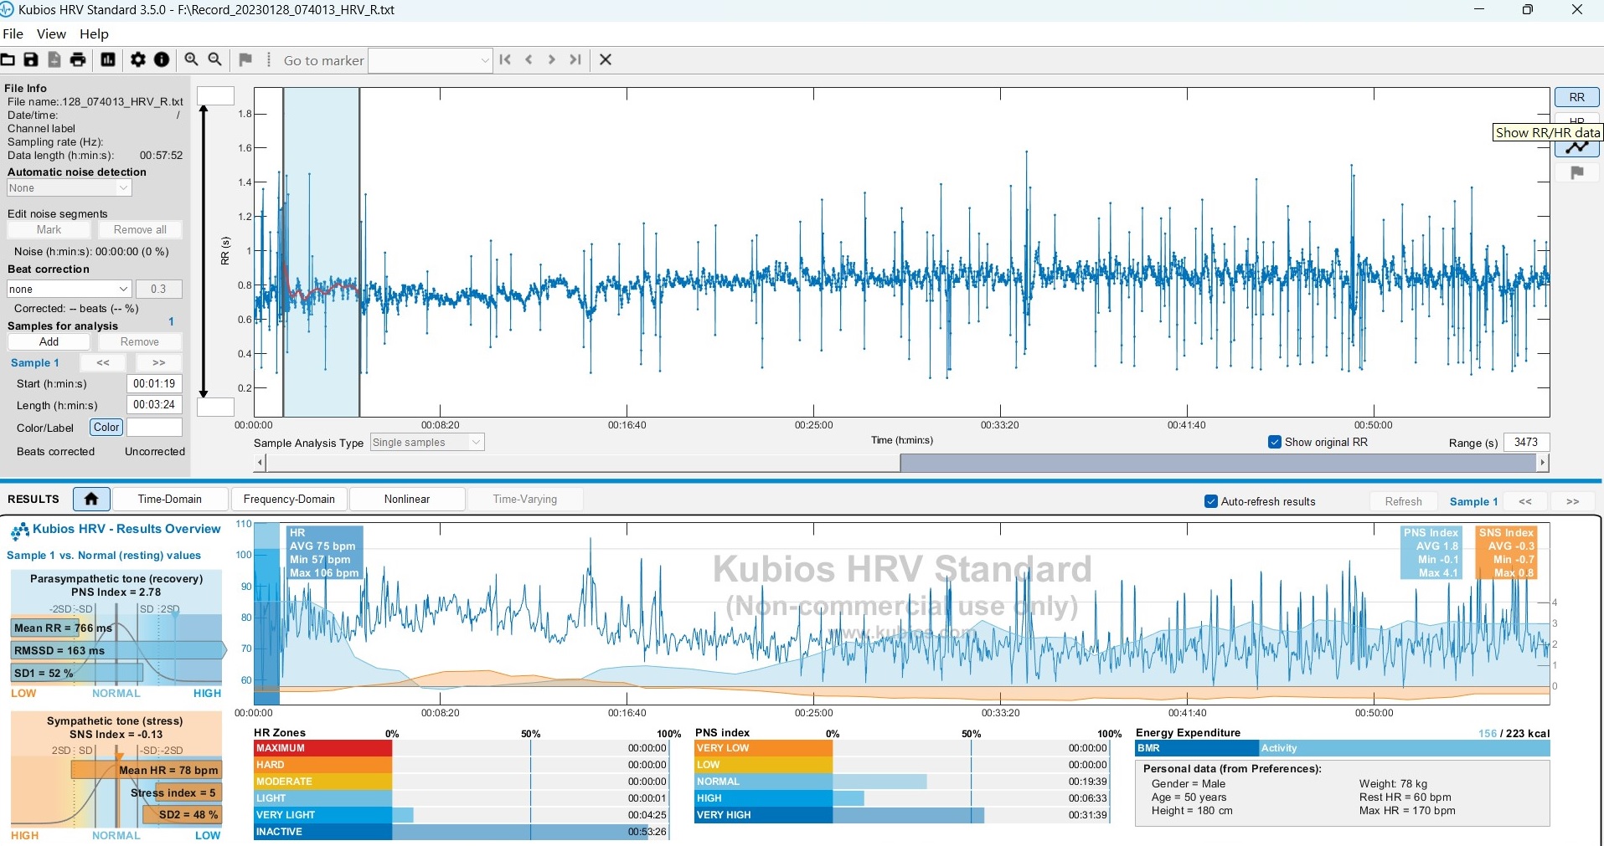Switch to Time-Domain results tab
Image resolution: width=1604 pixels, height=846 pixels.
pos(170,499)
